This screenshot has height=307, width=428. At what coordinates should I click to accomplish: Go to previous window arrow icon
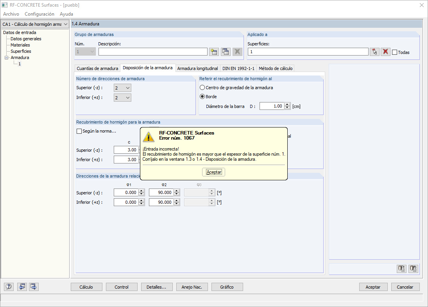click(22, 287)
